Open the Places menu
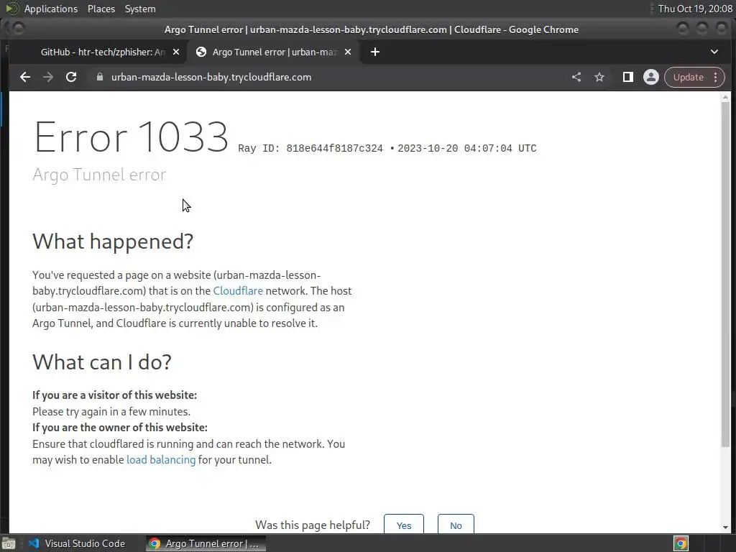Image resolution: width=736 pixels, height=552 pixels. [x=101, y=9]
